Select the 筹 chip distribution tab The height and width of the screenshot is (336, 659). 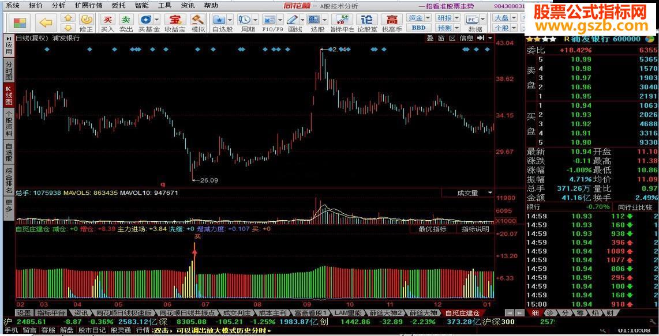click(x=580, y=313)
